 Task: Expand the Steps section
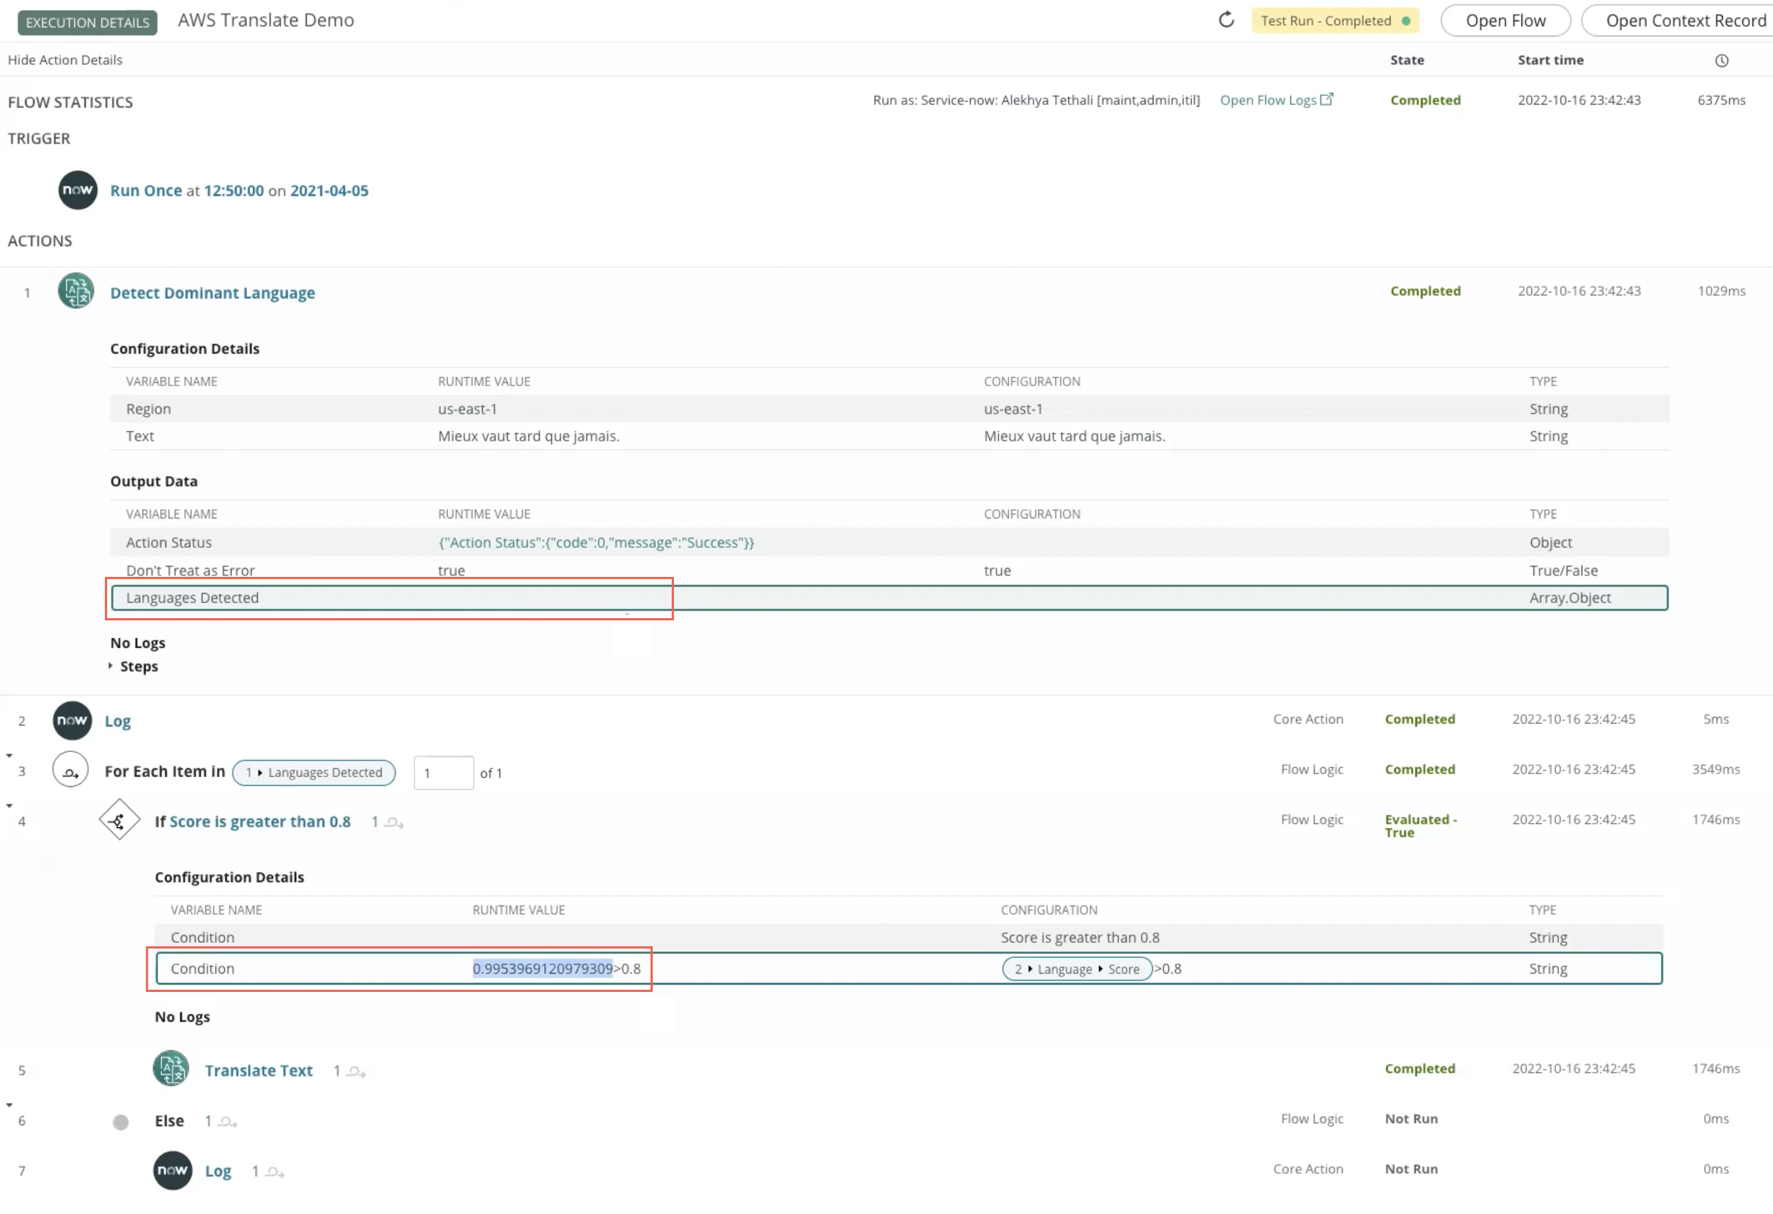[110, 666]
